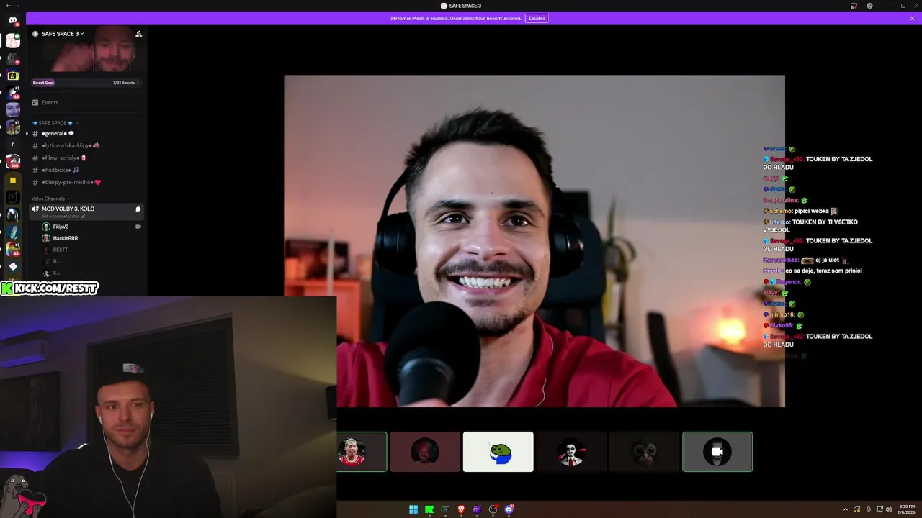Click the microphone tray icon
The width and height of the screenshot is (922, 518).
coord(869,509)
